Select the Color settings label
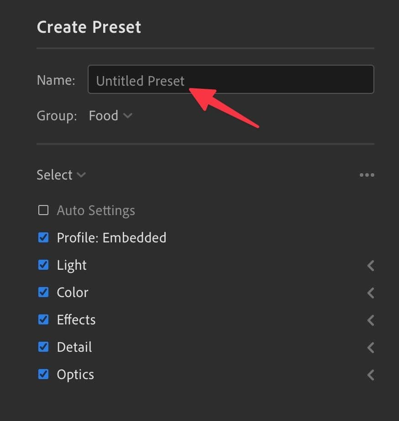Image resolution: width=399 pixels, height=421 pixels. click(72, 293)
